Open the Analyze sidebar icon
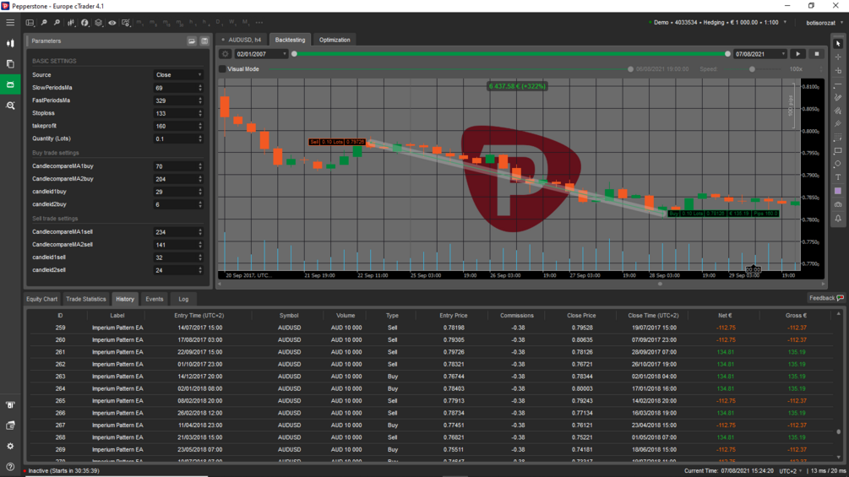Image resolution: width=849 pixels, height=477 pixels. click(x=10, y=106)
